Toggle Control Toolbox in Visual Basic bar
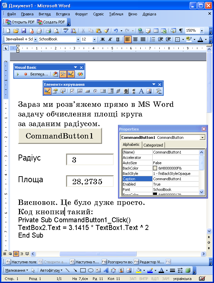 (x=63, y=74)
